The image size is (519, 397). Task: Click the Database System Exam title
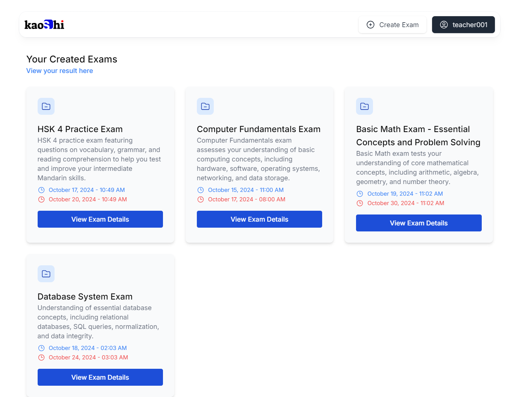click(85, 297)
